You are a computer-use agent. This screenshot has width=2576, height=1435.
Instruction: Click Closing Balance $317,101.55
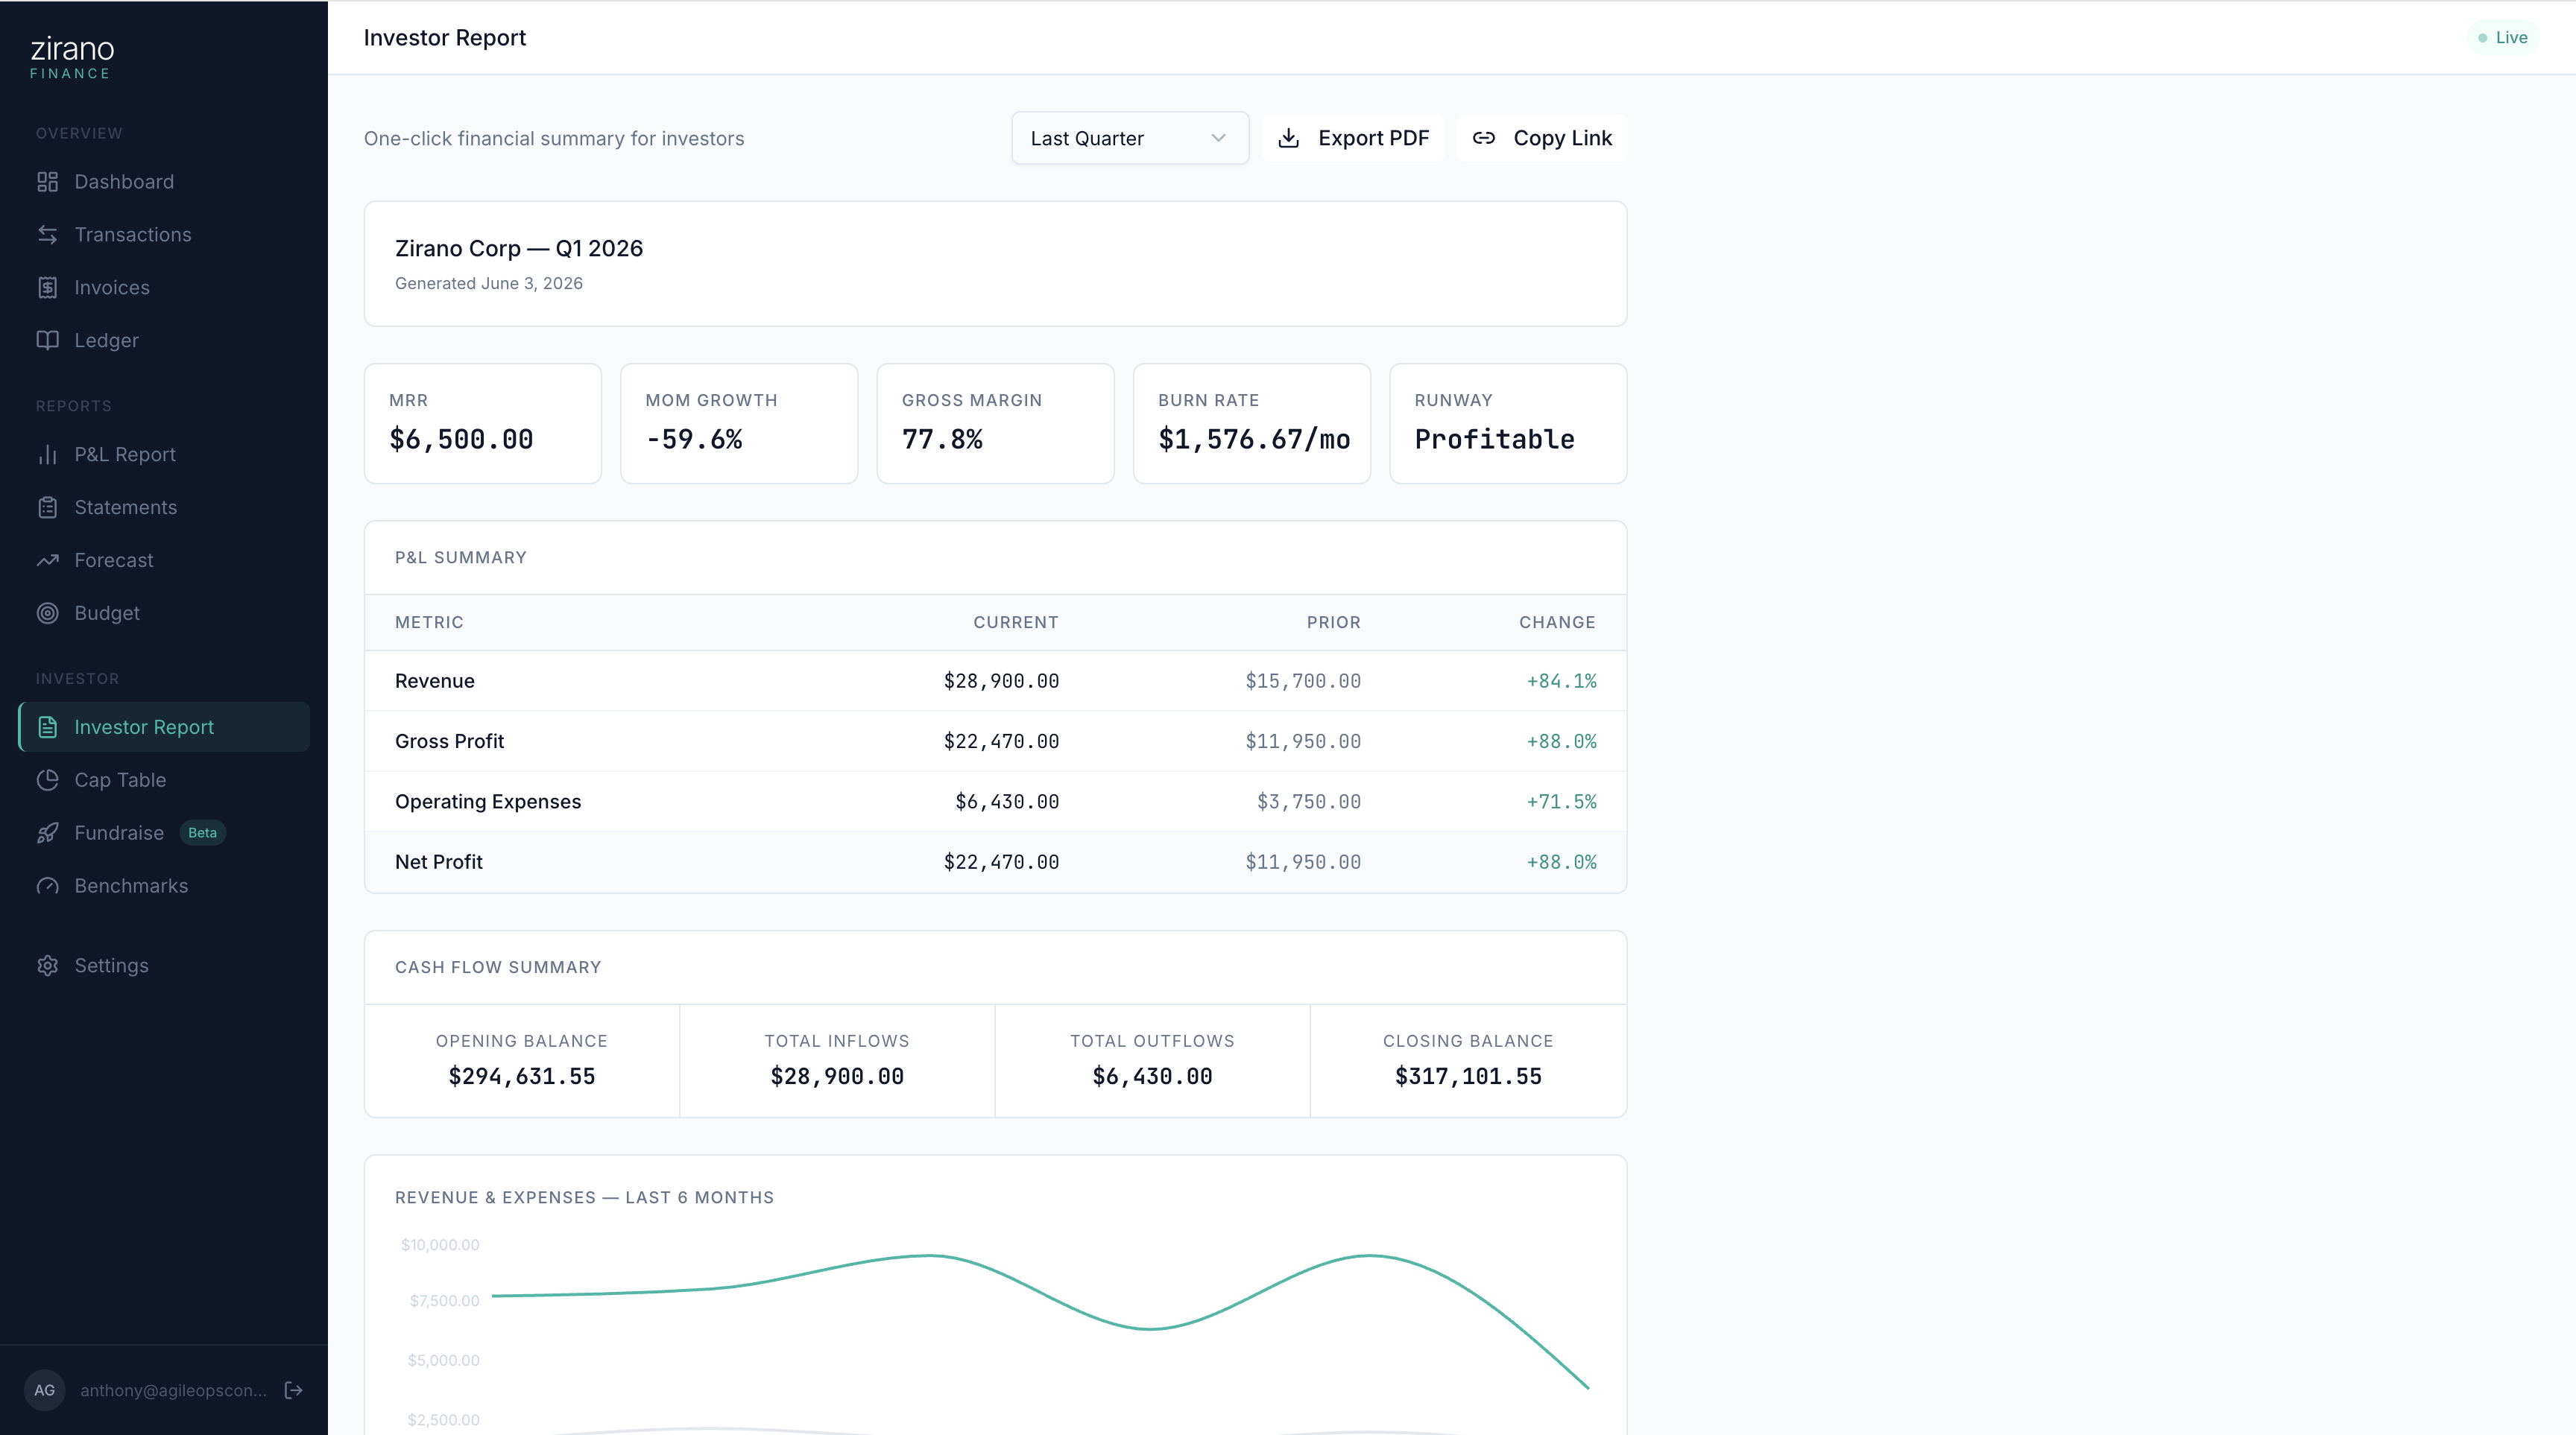pyautogui.click(x=1468, y=1076)
